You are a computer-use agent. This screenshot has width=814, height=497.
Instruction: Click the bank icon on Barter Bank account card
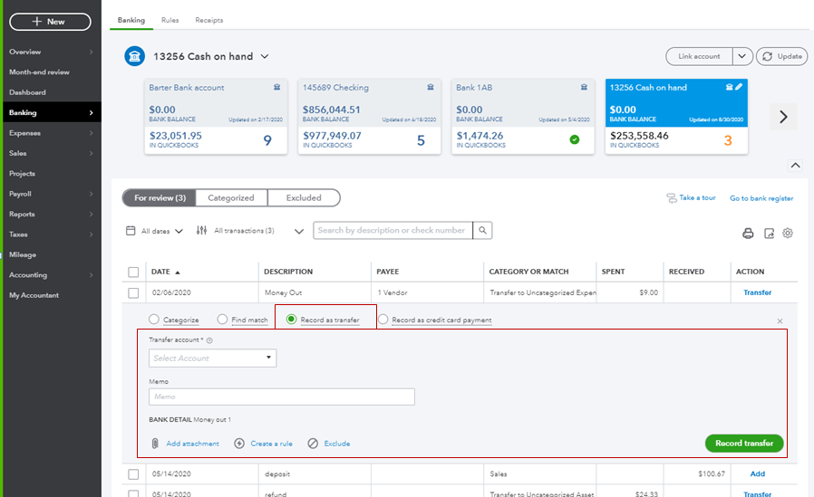point(276,87)
